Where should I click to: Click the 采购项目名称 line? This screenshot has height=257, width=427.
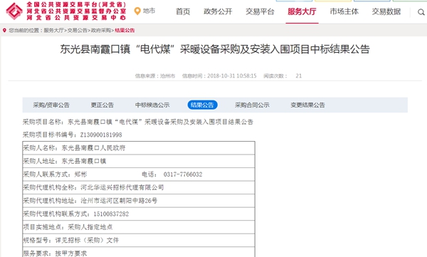click(x=138, y=122)
